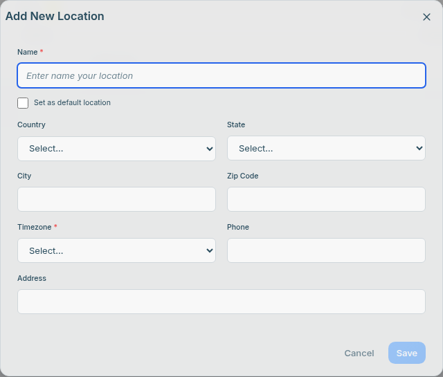Click the 'Country' field label
The image size is (443, 377).
[x=31, y=125]
